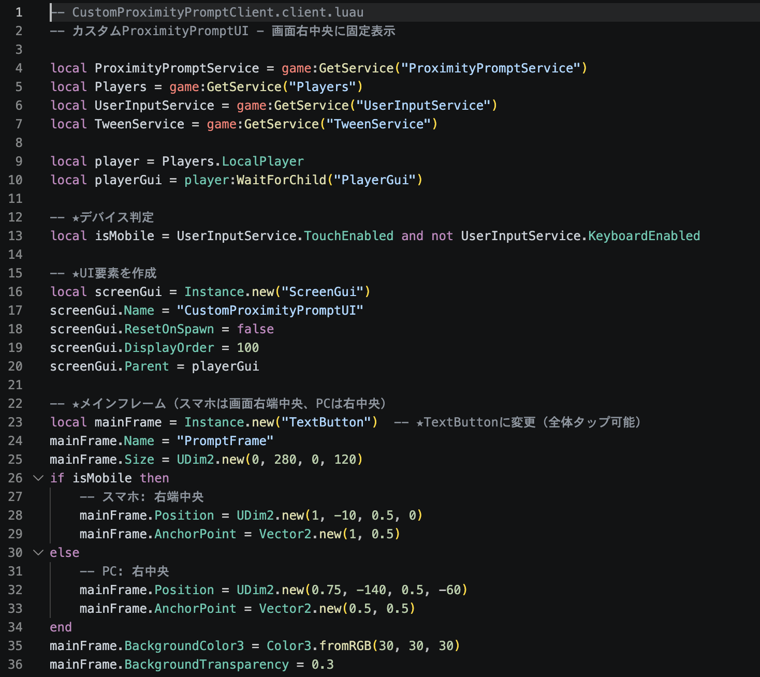The width and height of the screenshot is (760, 677).
Task: Click the string "ScreenGui" on line 16
Action: 323,291
